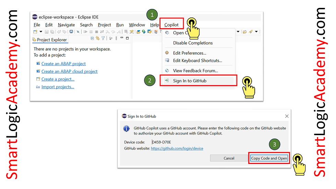Open the dropdown arrow before folder icon

coord(238,32)
